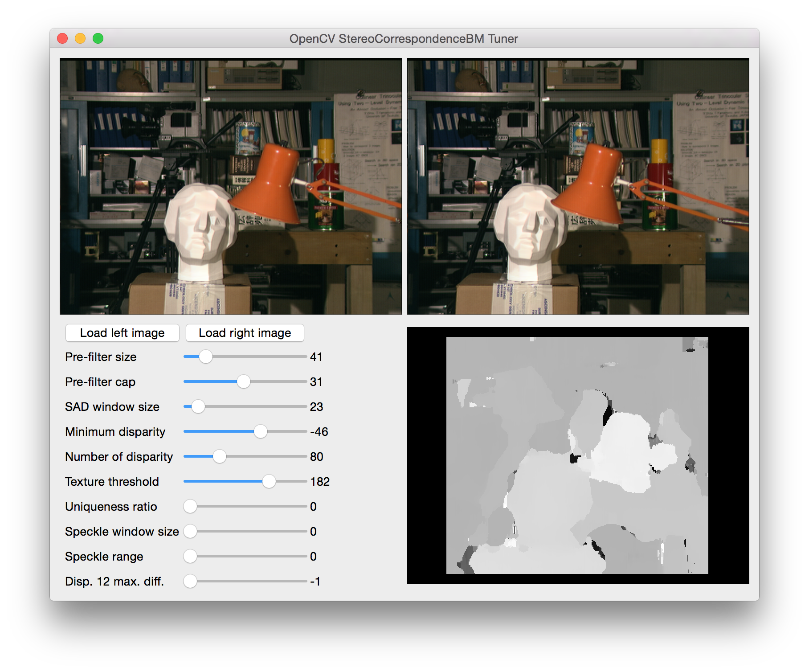Click the Speckle range slider handle
The width and height of the screenshot is (809, 672).
[x=190, y=556]
